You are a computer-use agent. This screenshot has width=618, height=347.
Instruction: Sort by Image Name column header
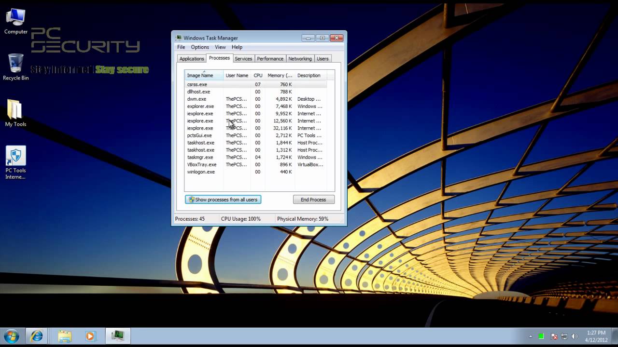point(204,75)
